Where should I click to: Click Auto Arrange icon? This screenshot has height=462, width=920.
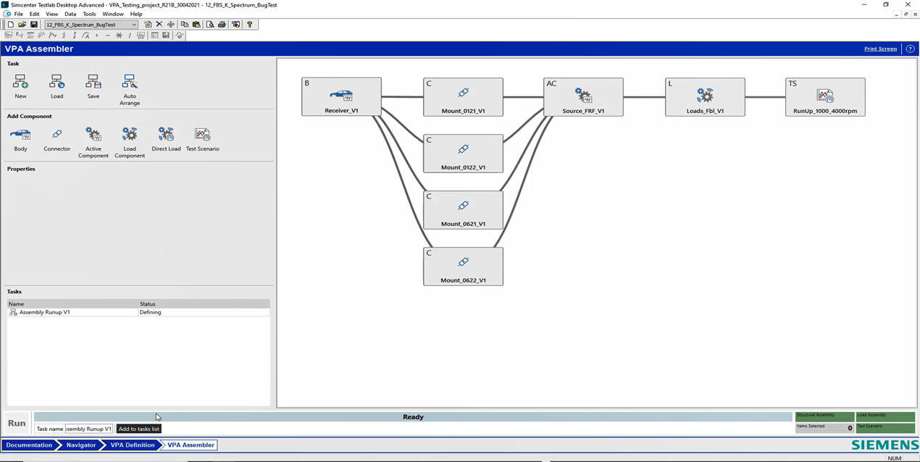coord(130,82)
